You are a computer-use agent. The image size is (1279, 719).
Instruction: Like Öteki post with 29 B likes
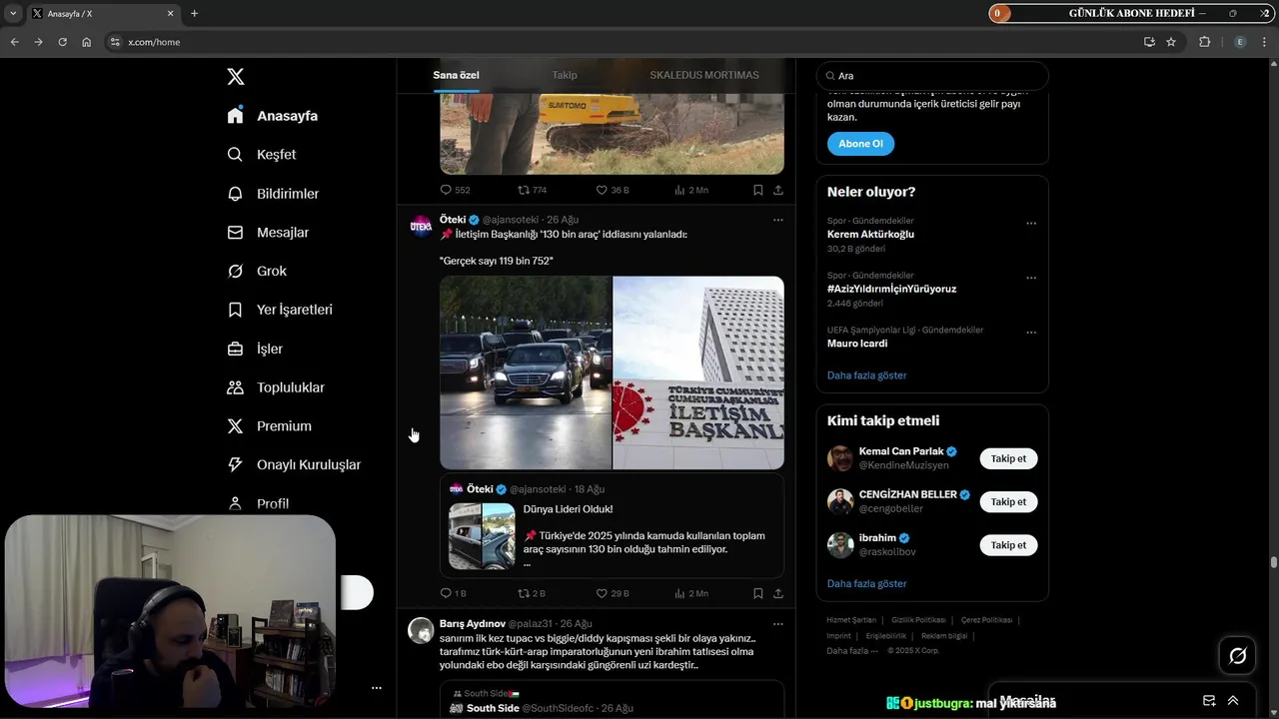pyautogui.click(x=612, y=593)
